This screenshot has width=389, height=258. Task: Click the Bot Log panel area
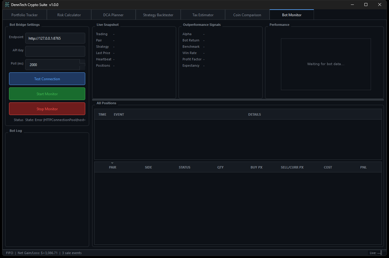[47, 190]
